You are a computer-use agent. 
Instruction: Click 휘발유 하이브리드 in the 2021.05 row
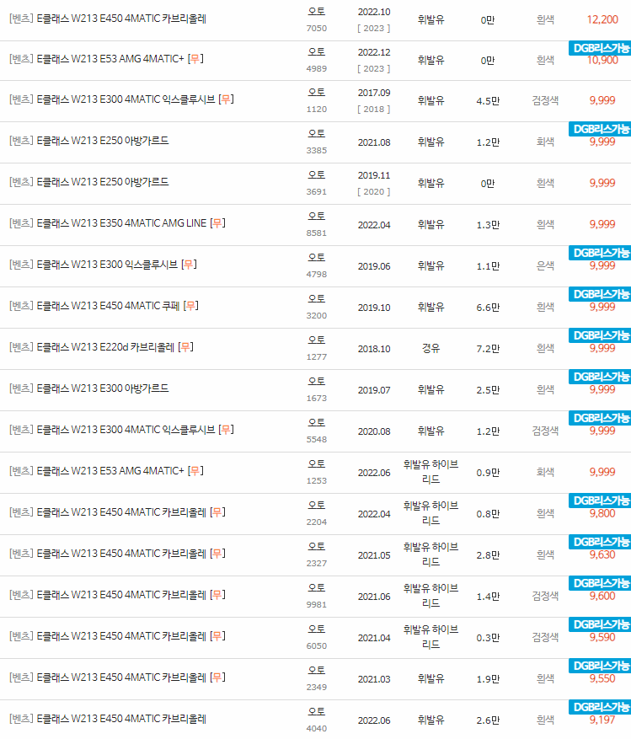[430, 554]
